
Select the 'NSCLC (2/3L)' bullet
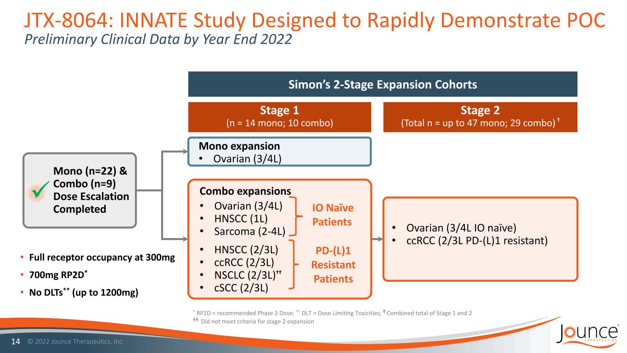click(x=249, y=275)
